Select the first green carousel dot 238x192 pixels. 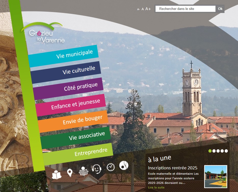210,151
